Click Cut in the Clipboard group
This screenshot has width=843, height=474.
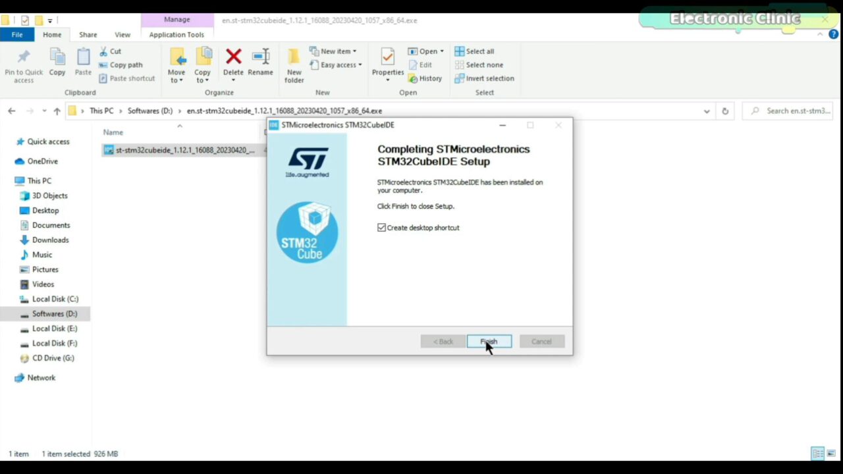[x=111, y=51]
